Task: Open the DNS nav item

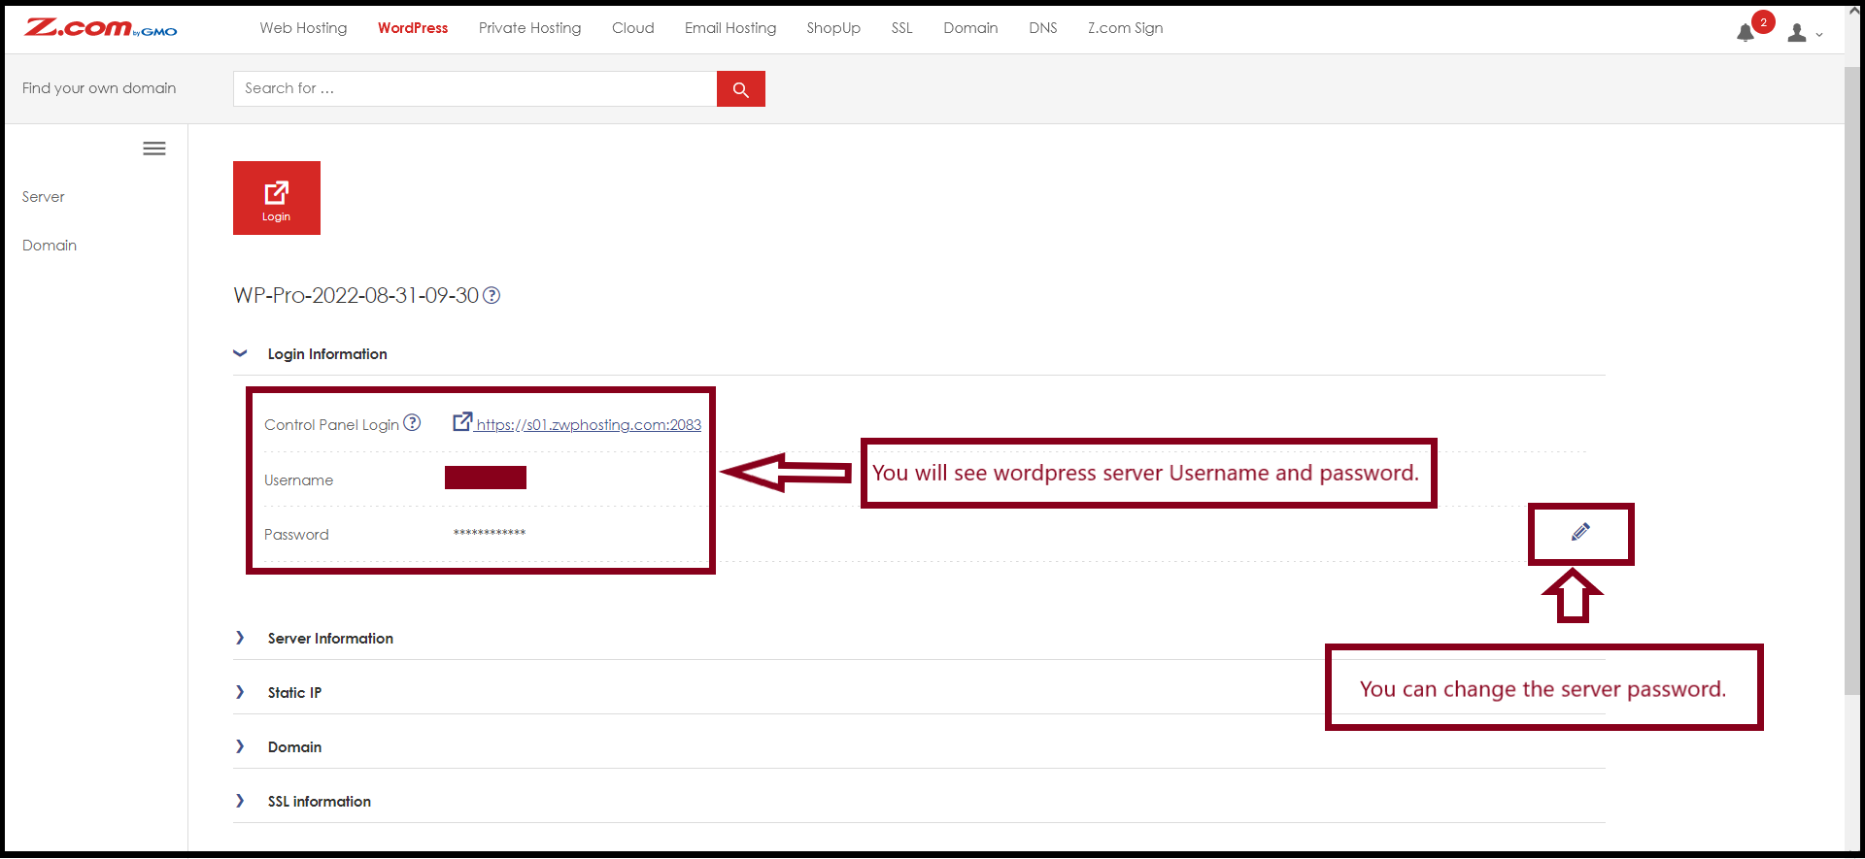Action: point(1043,28)
